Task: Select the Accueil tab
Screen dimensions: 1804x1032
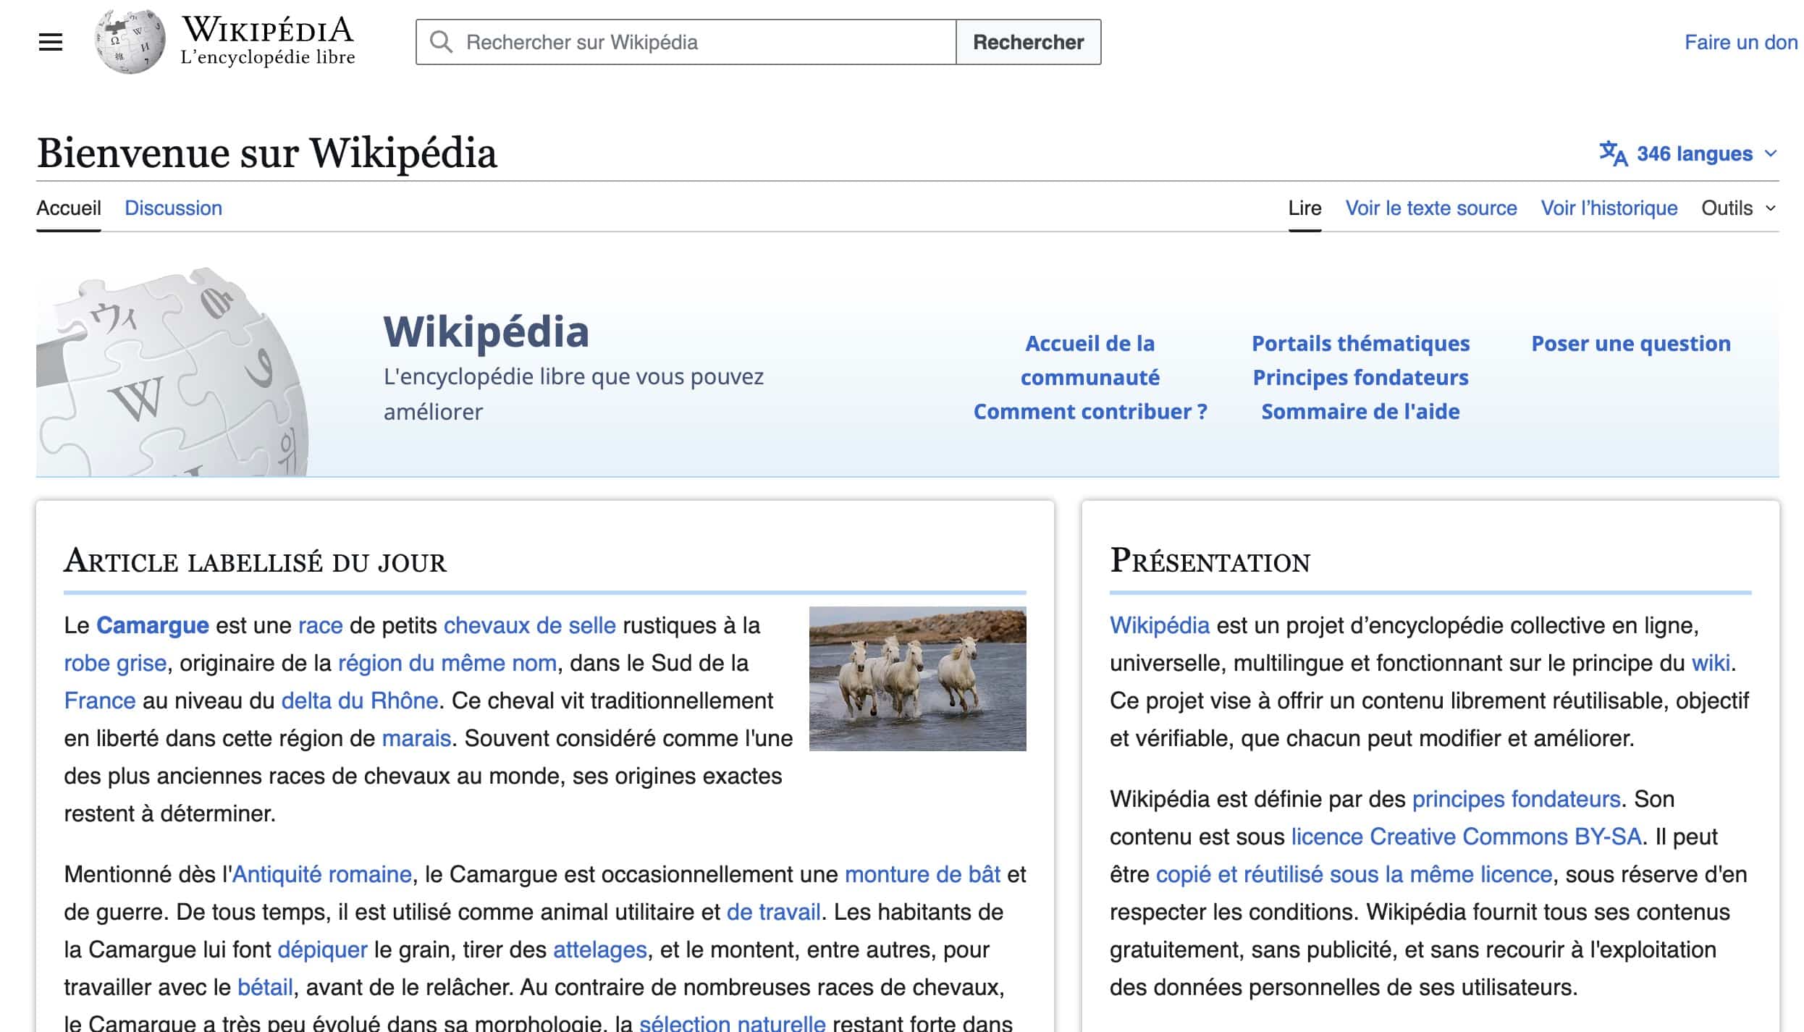Action: [x=69, y=208]
